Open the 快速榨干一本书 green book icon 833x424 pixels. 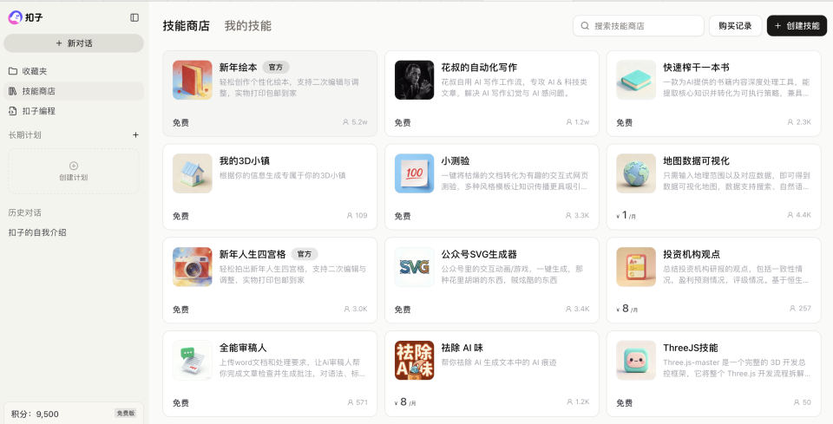636,80
